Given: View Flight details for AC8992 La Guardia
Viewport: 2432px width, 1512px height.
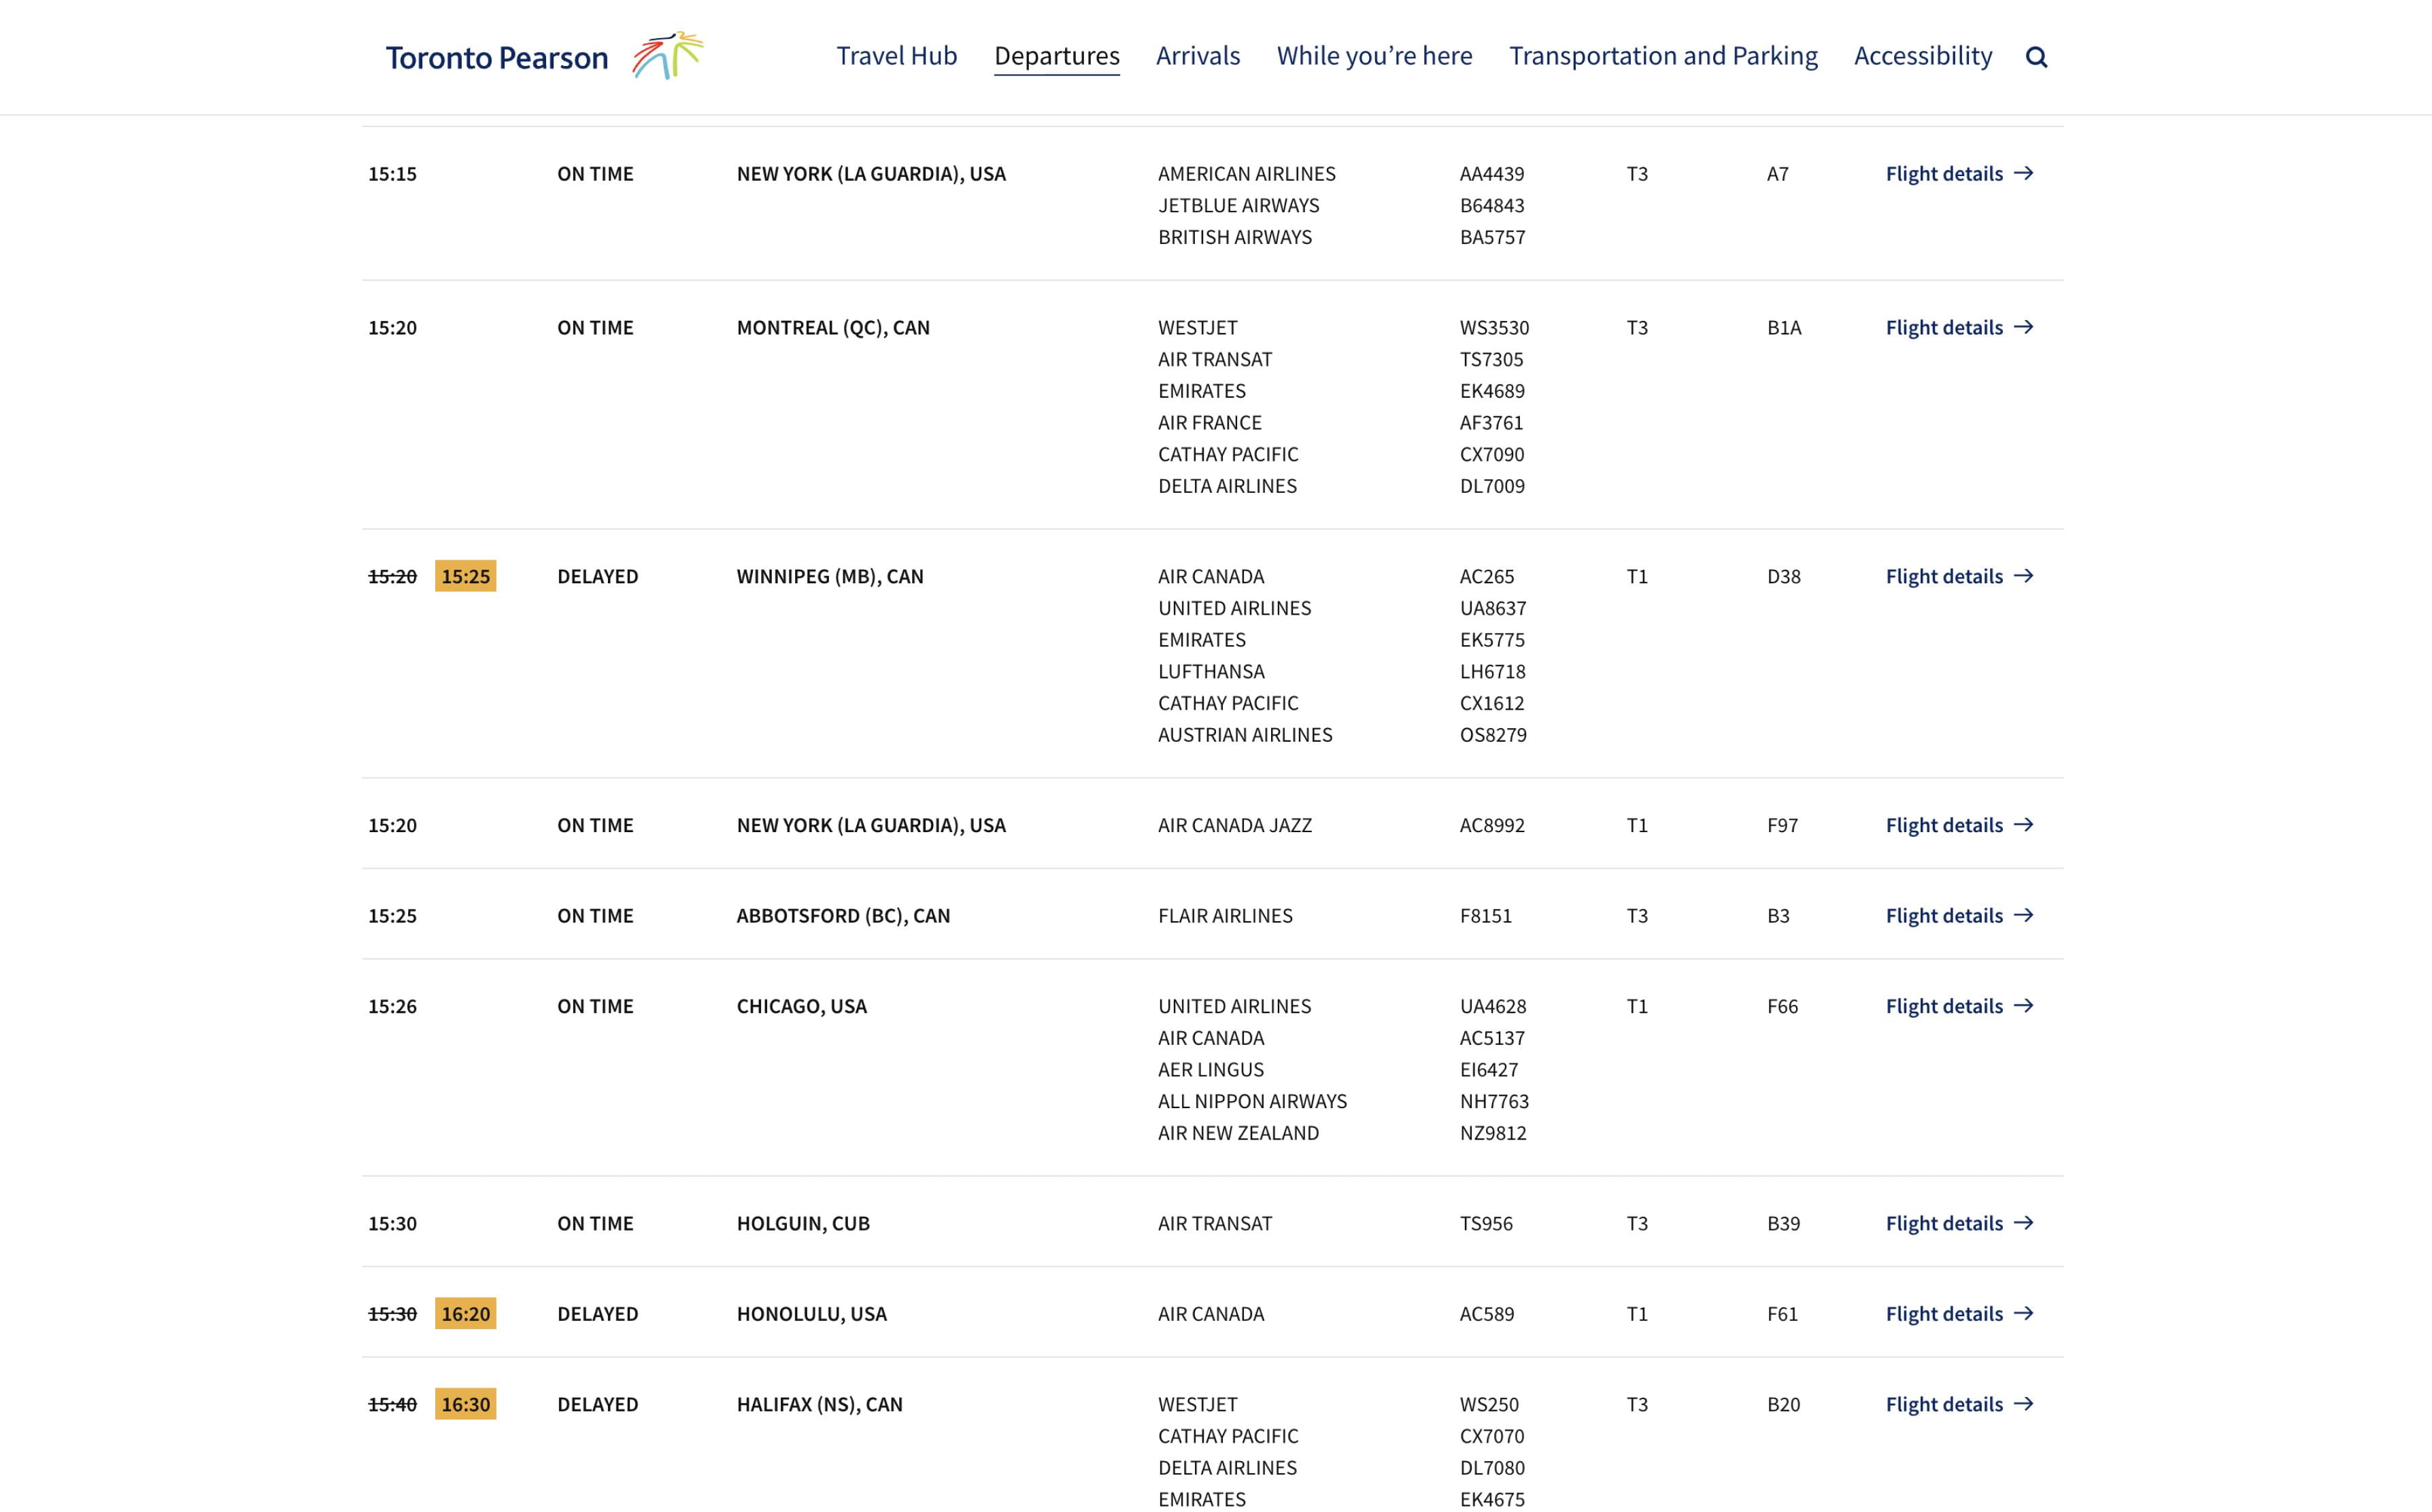Looking at the screenshot, I should [1944, 825].
